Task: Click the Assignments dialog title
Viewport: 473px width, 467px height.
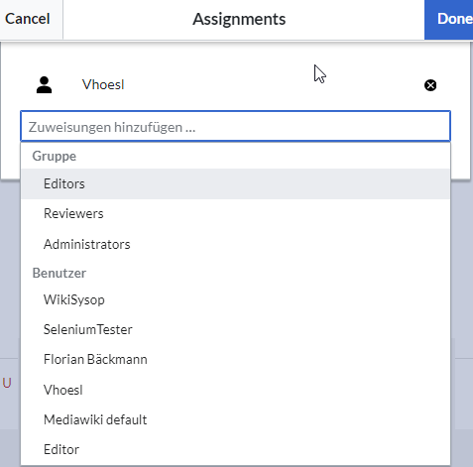Action: (x=239, y=19)
